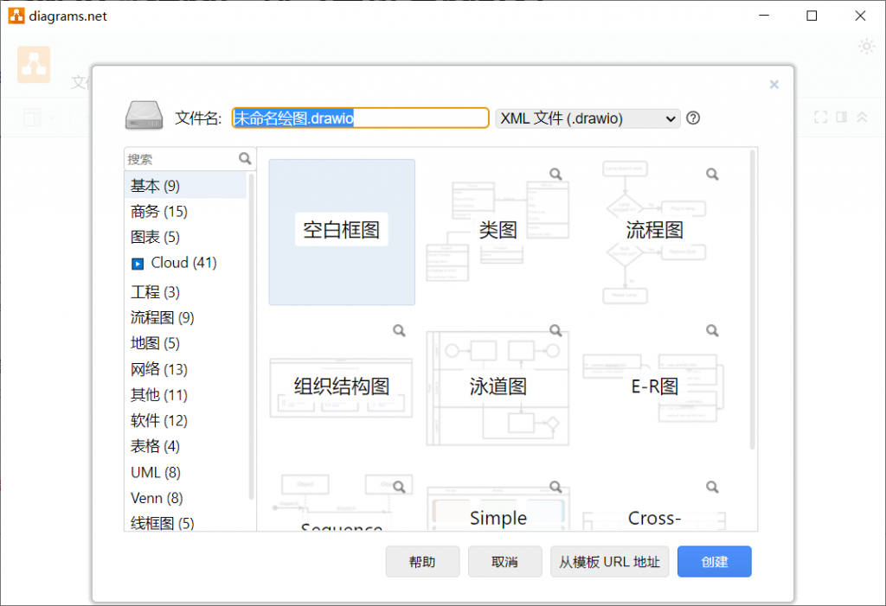The width and height of the screenshot is (886, 606).
Task: Click the 创建 button
Action: (714, 561)
